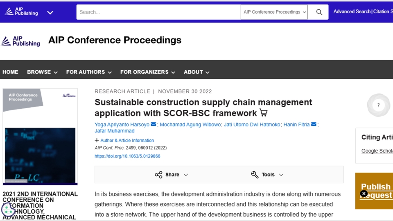Image resolution: width=393 pixels, height=221 pixels.
Task: Open the FOR AUTHORS navigation menu
Action: click(89, 72)
